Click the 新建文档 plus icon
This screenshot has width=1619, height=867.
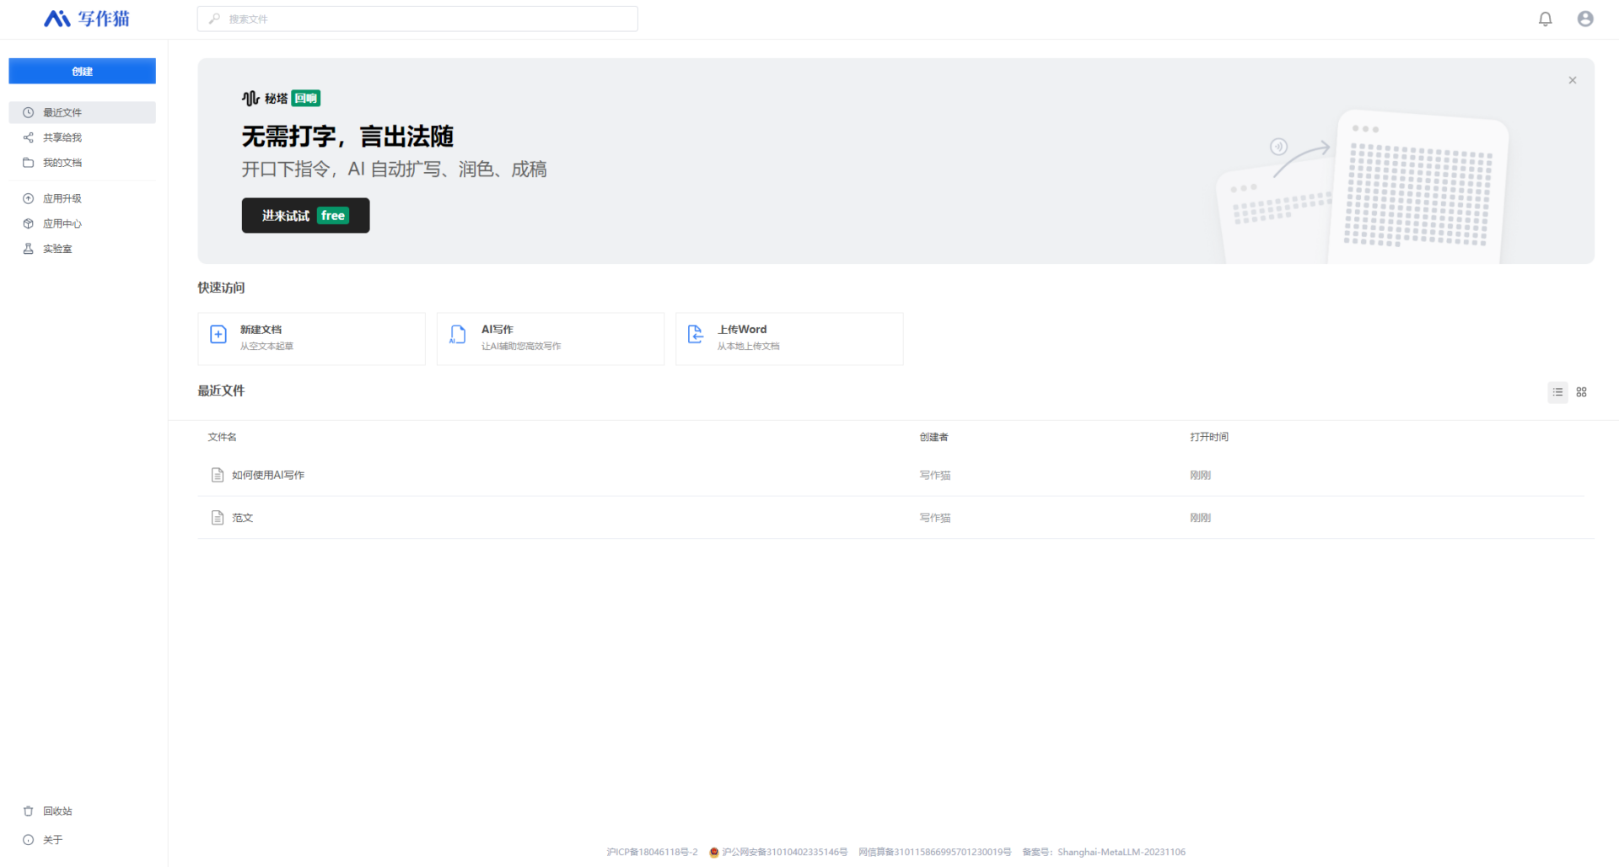[218, 335]
